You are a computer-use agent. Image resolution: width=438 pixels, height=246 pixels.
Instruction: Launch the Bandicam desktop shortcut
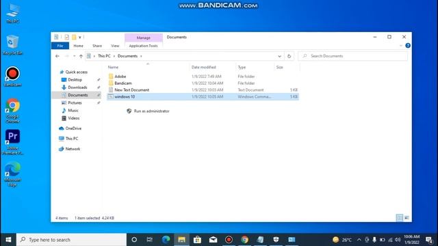(x=12, y=77)
